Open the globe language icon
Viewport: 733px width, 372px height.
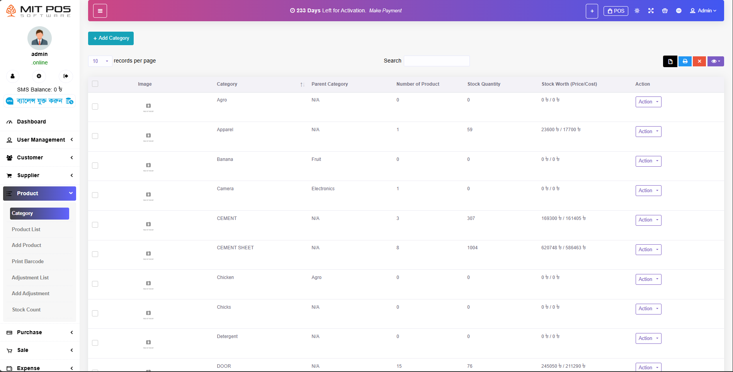(679, 11)
